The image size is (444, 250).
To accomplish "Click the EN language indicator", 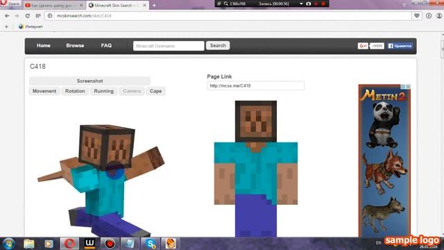I will [x=378, y=243].
